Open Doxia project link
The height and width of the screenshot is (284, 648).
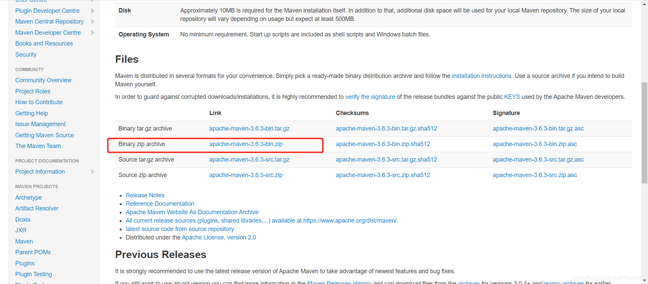(x=23, y=220)
